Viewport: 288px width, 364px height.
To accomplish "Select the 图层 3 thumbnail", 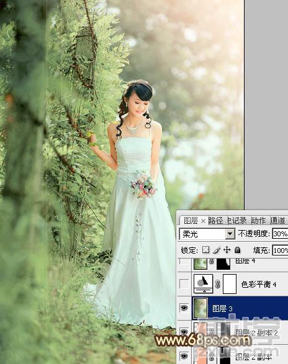I will [x=200, y=308].
